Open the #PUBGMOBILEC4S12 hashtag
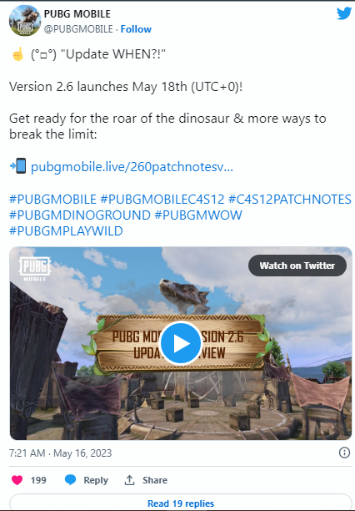 pyautogui.click(x=162, y=199)
